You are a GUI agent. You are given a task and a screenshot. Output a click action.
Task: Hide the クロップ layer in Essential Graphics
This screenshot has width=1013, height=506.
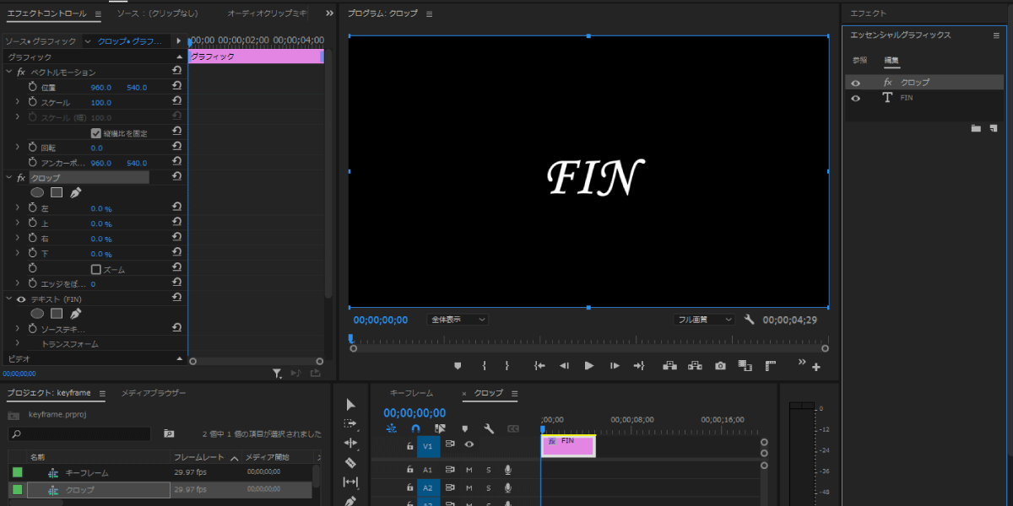click(856, 83)
